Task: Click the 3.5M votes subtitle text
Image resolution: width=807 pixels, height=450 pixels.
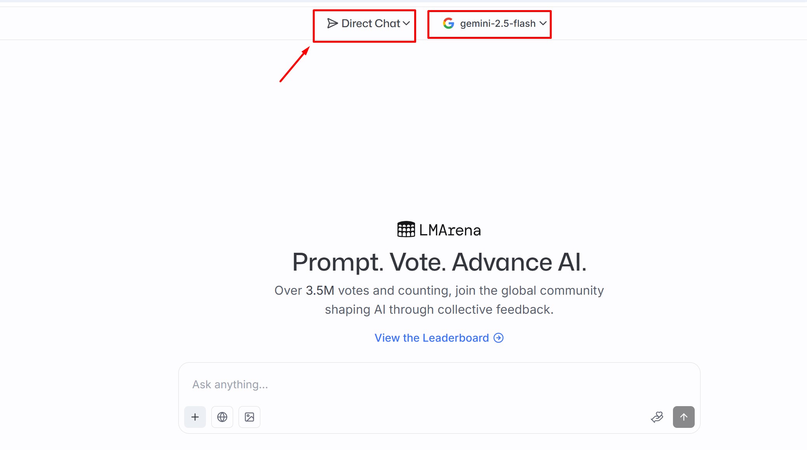Action: 439,300
